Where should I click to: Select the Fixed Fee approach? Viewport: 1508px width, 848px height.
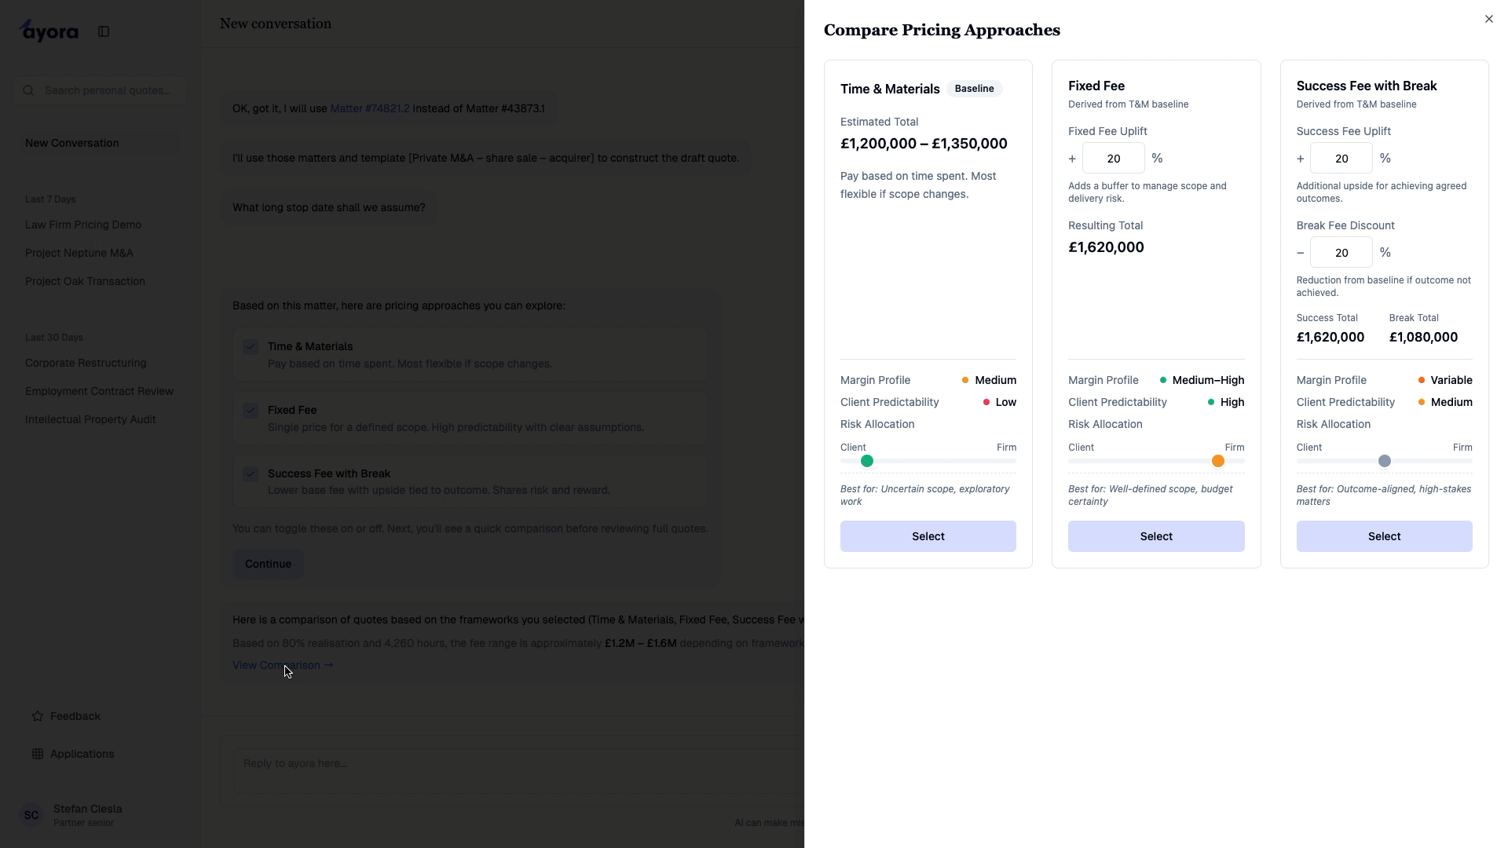(1155, 536)
